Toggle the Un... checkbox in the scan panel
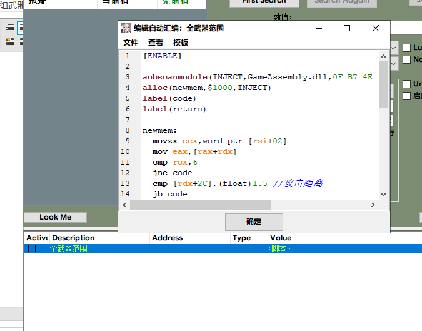This screenshot has height=331, width=422. pos(406,84)
